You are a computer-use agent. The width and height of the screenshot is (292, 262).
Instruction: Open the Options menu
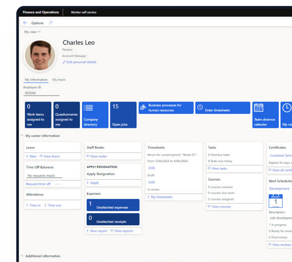click(x=37, y=23)
